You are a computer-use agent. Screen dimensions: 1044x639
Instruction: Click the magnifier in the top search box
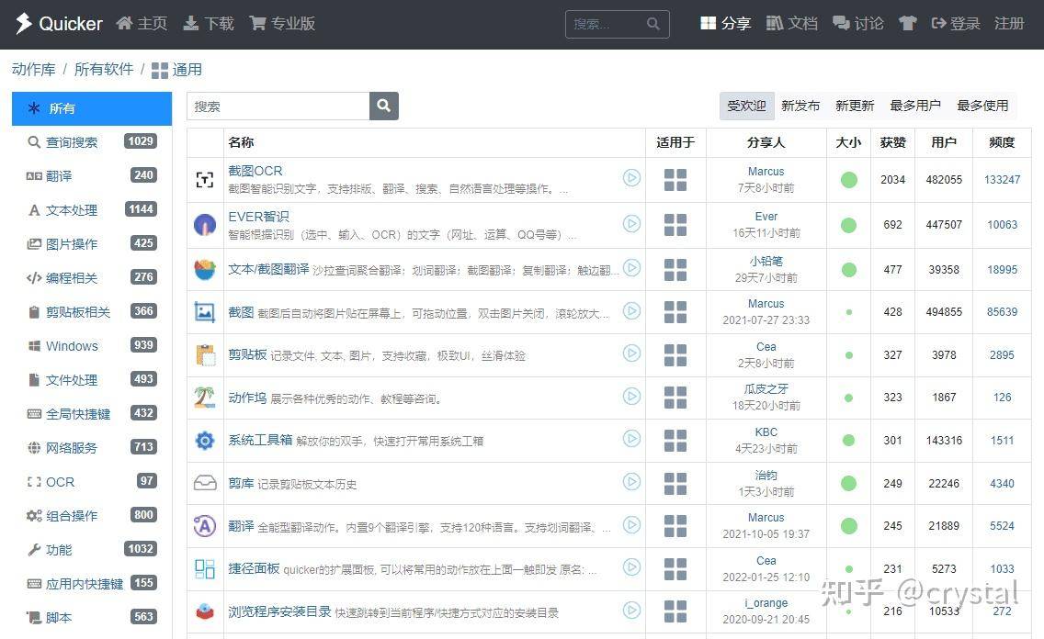(653, 24)
